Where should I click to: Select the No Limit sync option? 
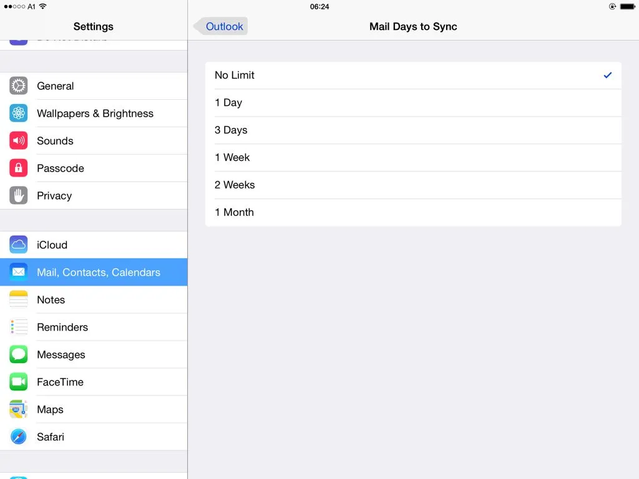(x=413, y=75)
